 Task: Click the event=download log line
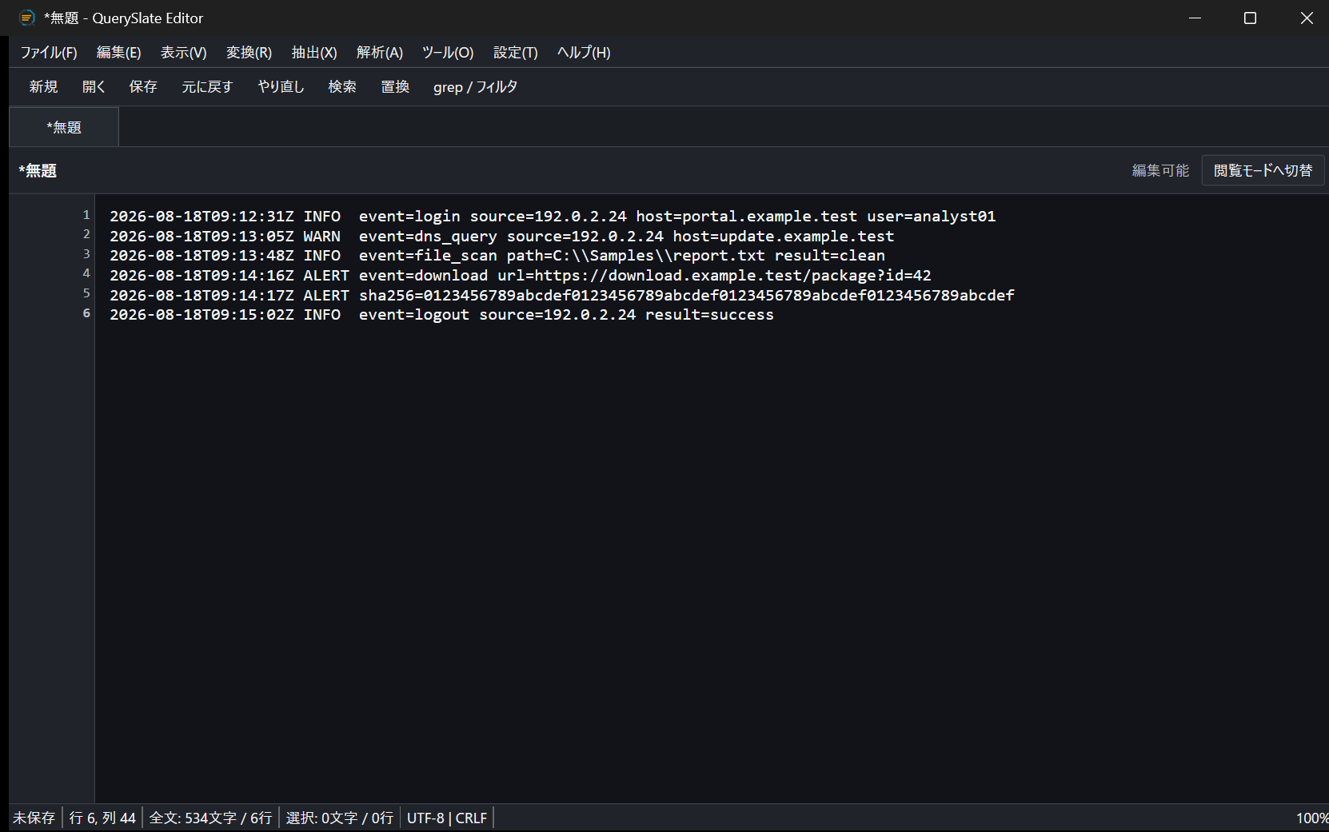pos(521,276)
